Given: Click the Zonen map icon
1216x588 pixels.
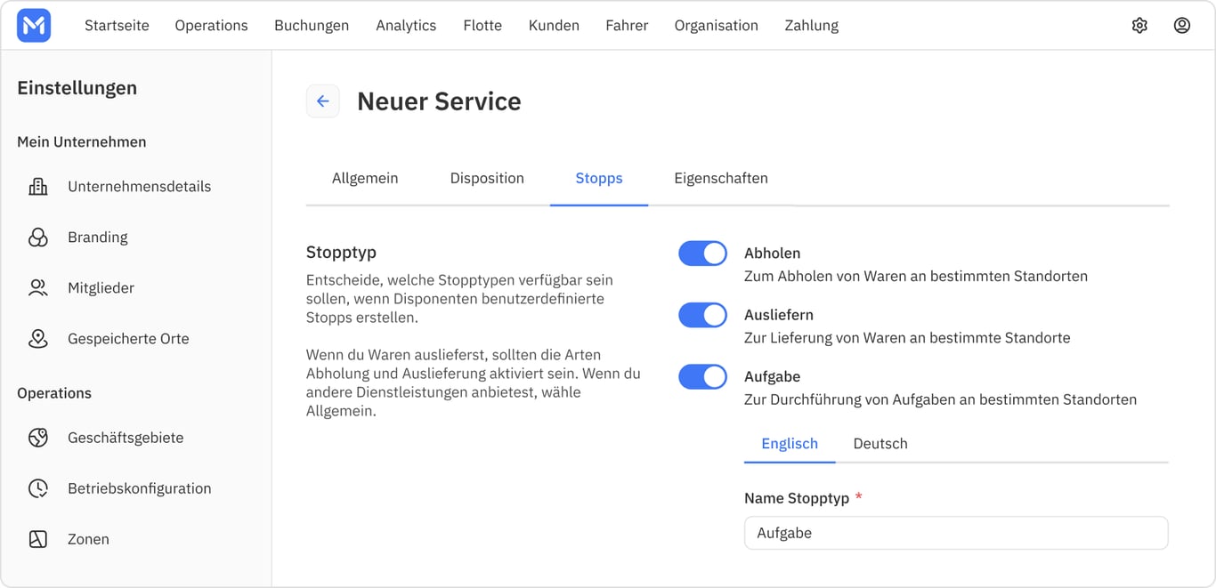Looking at the screenshot, I should [38, 539].
